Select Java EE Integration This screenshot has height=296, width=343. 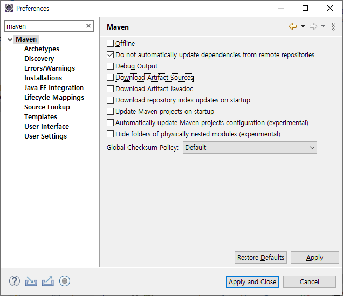point(54,88)
